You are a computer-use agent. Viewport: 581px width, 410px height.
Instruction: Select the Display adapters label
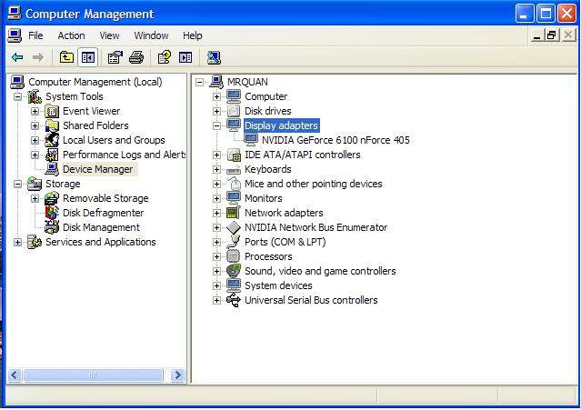click(x=281, y=125)
